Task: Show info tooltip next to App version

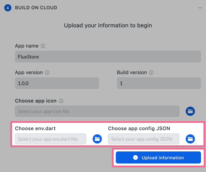Action: (x=47, y=72)
